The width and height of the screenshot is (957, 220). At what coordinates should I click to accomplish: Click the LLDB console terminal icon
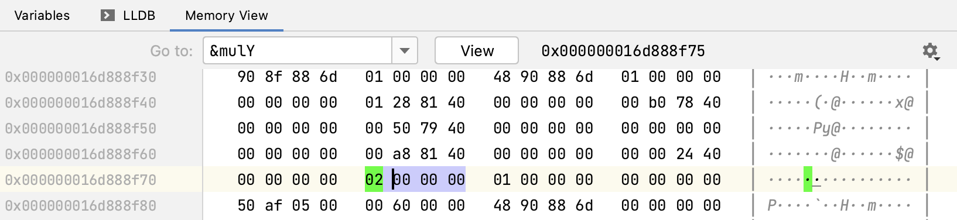107,15
